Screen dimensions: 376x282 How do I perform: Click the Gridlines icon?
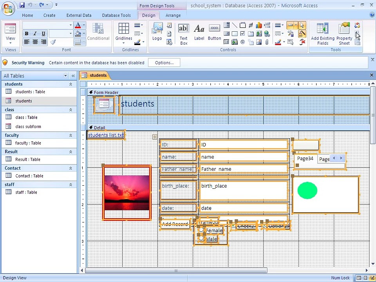[x=123, y=33]
